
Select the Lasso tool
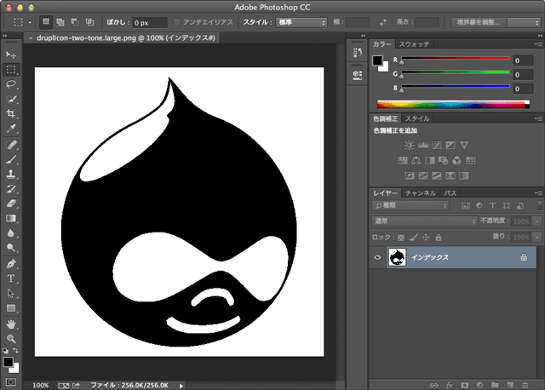(x=11, y=84)
